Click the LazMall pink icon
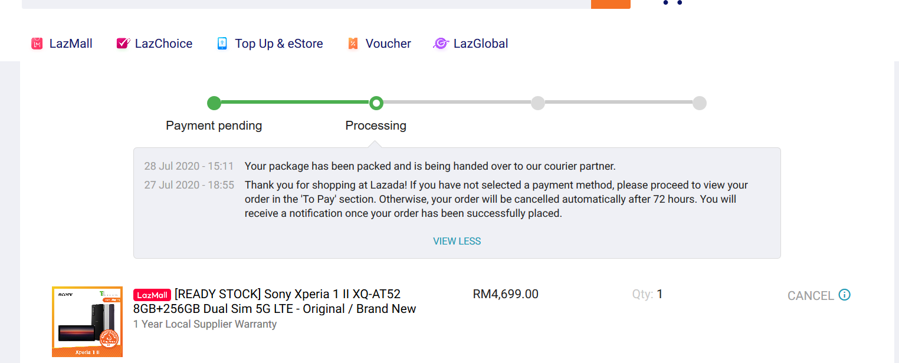This screenshot has height=363, width=899. click(37, 44)
